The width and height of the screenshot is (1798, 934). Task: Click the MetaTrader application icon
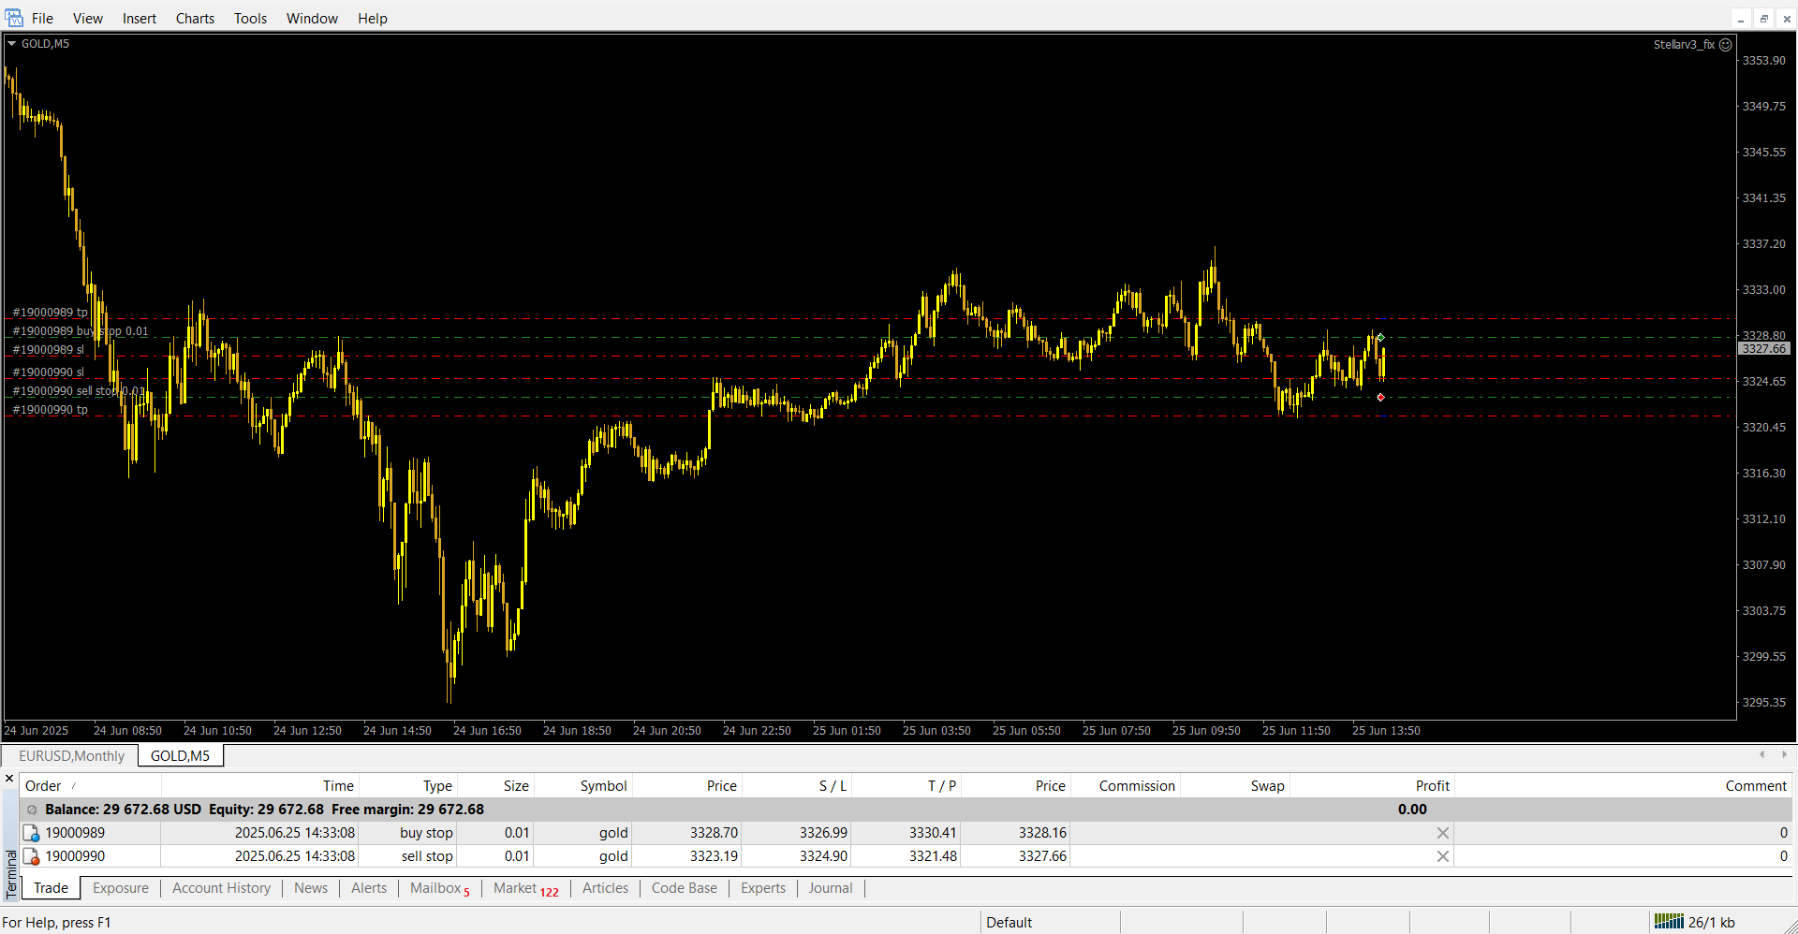coord(14,18)
